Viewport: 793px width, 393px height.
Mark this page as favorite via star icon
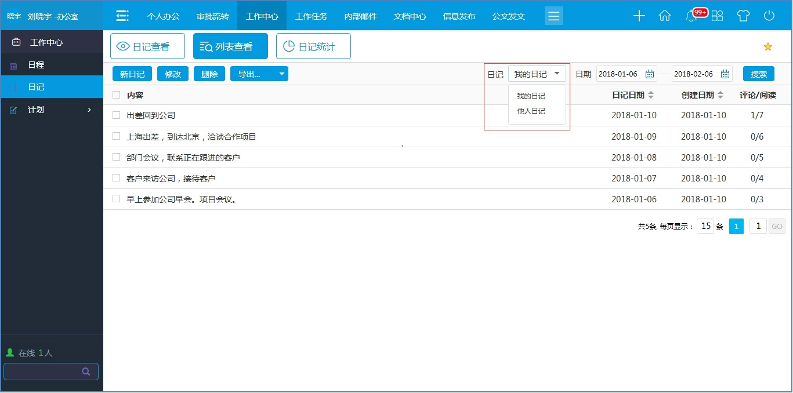pos(767,46)
